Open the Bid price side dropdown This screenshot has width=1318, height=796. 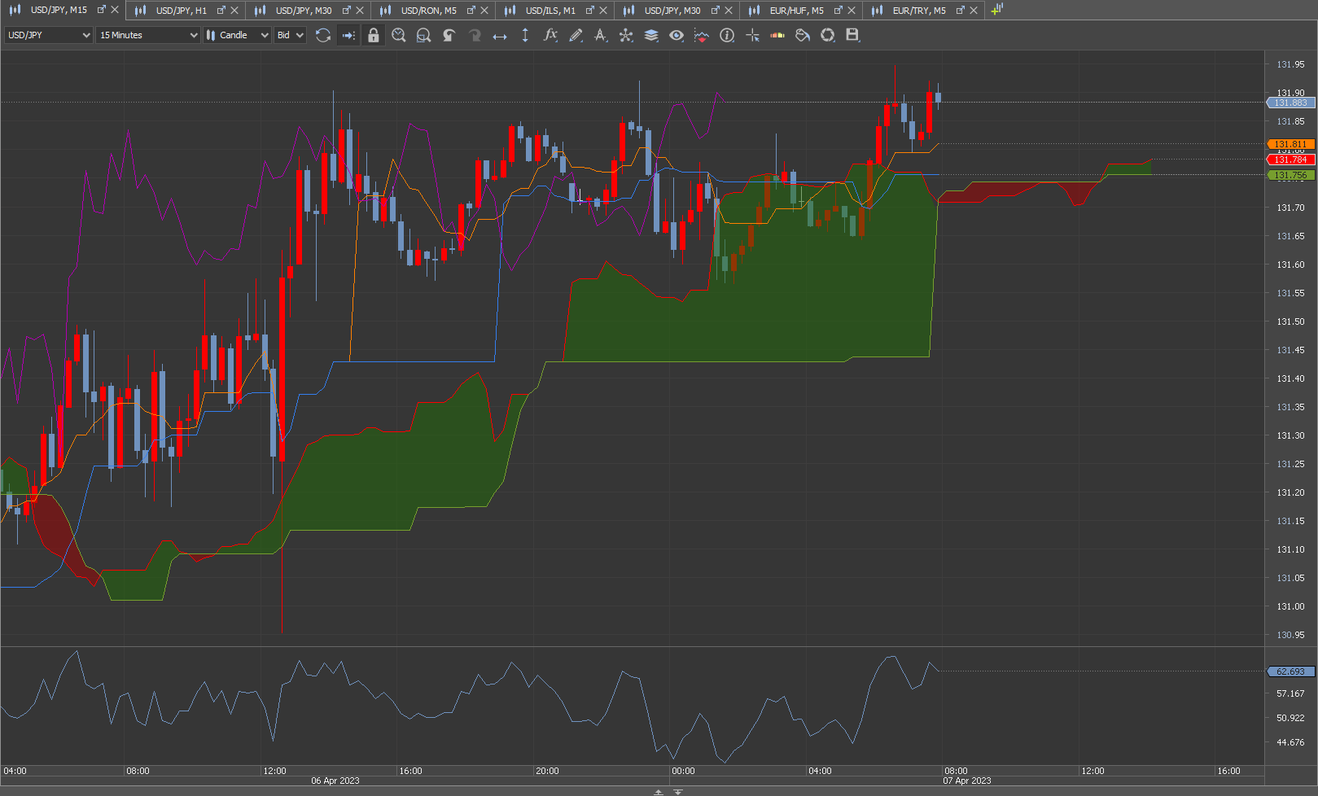pos(290,35)
